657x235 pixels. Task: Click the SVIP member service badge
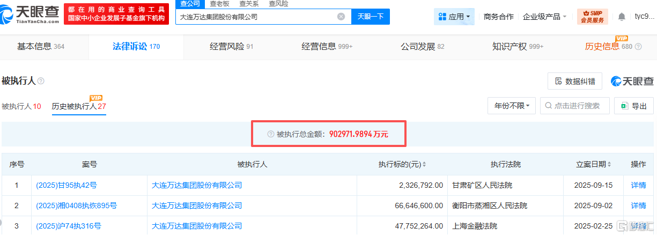point(592,17)
